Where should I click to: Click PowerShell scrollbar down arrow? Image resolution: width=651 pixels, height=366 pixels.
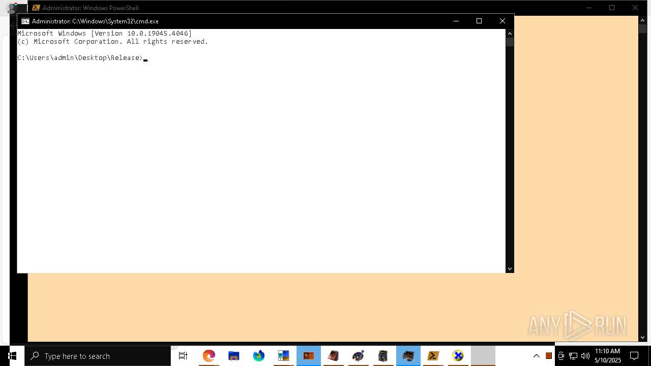pyautogui.click(x=642, y=337)
